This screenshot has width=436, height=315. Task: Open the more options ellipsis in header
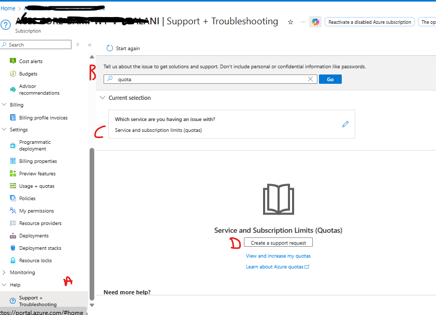[303, 22]
